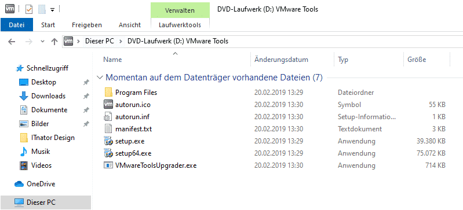The height and width of the screenshot is (210, 463).
Task: Click the Properties checkmark quick access icon
Action: 28,9
